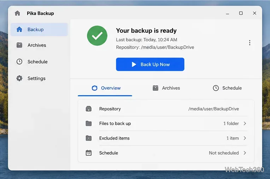This screenshot has width=270, height=179.
Task: Open Settings in the sidebar
Action: [40, 78]
